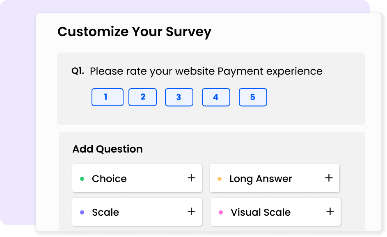Click the pink dot beside Visual Scale

point(221,212)
